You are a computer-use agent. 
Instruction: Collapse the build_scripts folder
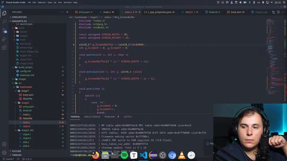tap(26, 67)
